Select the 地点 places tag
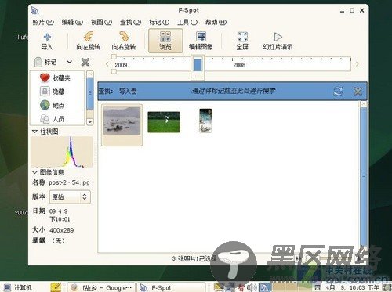Image resolution: width=392 pixels, height=292 pixels. pos(53,105)
